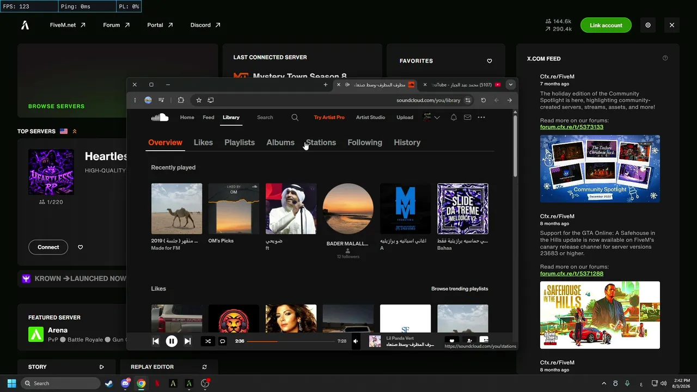Bookmark this page with the star icon

[199, 100]
